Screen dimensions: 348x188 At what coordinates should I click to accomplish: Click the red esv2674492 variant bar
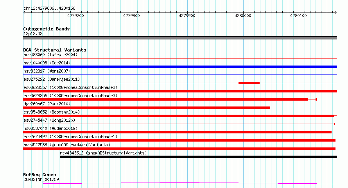pyautogui.click(x=179, y=140)
